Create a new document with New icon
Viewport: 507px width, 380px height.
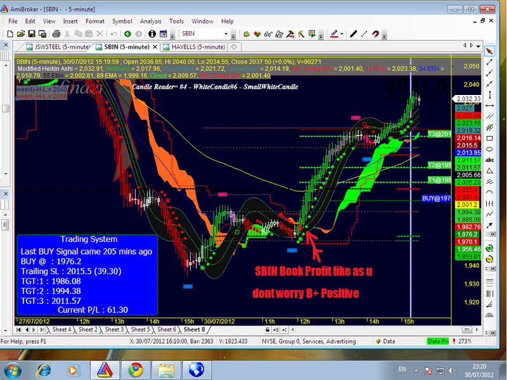pyautogui.click(x=10, y=34)
